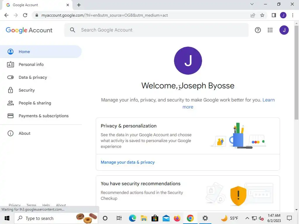299x224 pixels.
Task: Click the magnifier search icon
Action: point(72,30)
